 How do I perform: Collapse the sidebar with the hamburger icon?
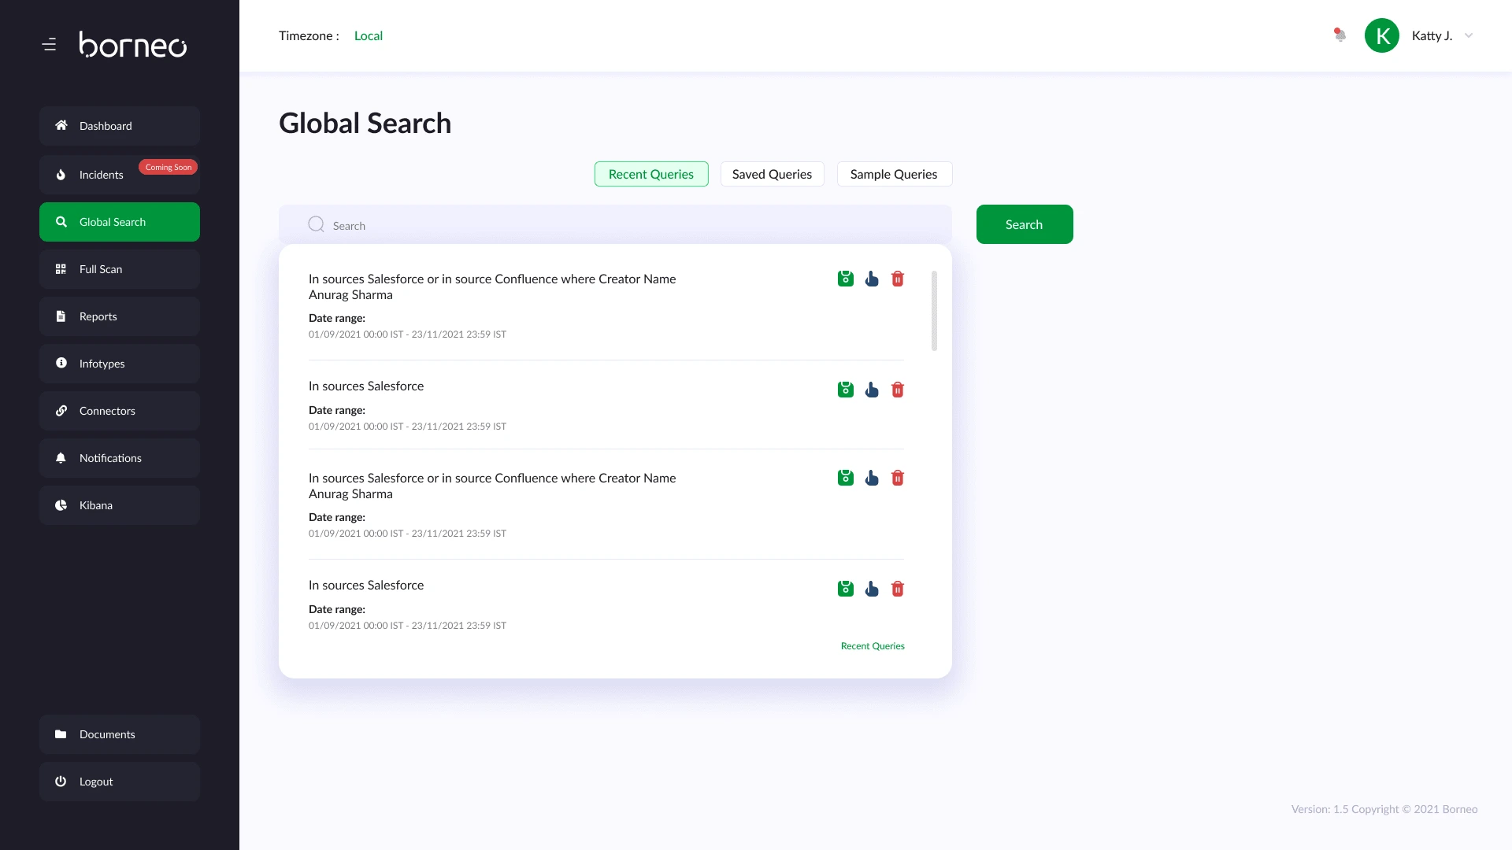(49, 45)
